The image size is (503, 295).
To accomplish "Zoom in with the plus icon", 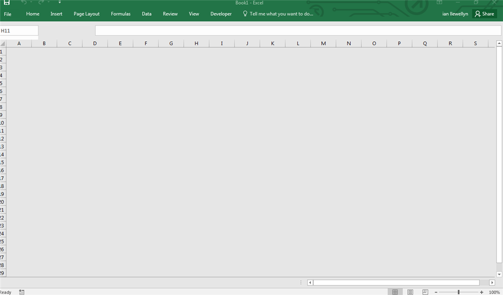I will (481, 292).
